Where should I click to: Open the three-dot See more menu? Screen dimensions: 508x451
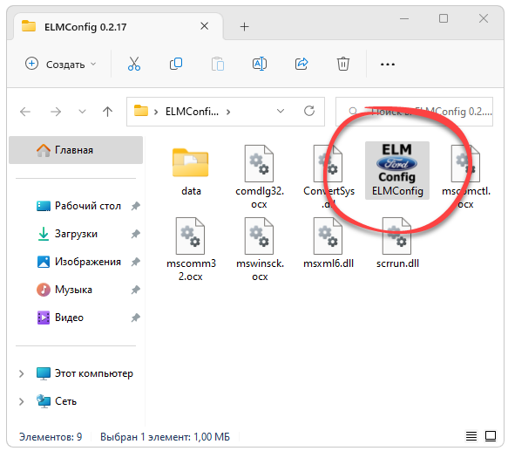388,65
